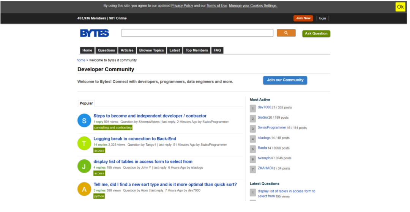Click the green J avatar of John Y question
410x212 pixels.
(x=84, y=166)
